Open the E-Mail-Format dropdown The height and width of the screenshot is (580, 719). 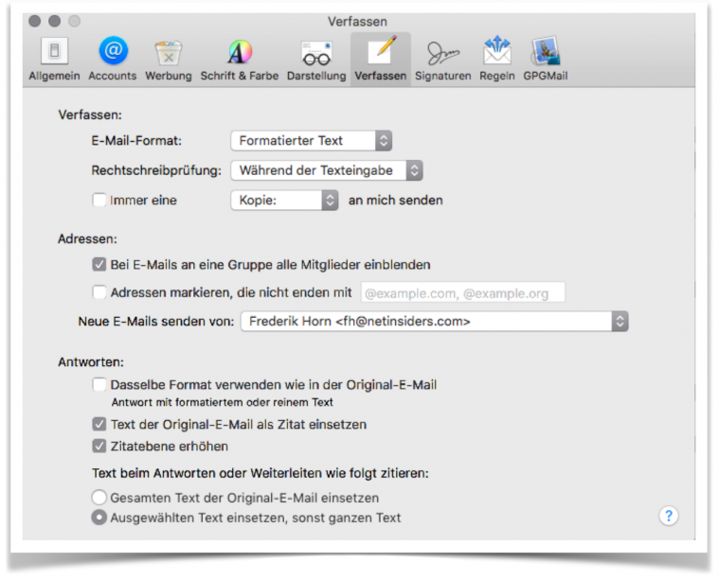tap(311, 141)
